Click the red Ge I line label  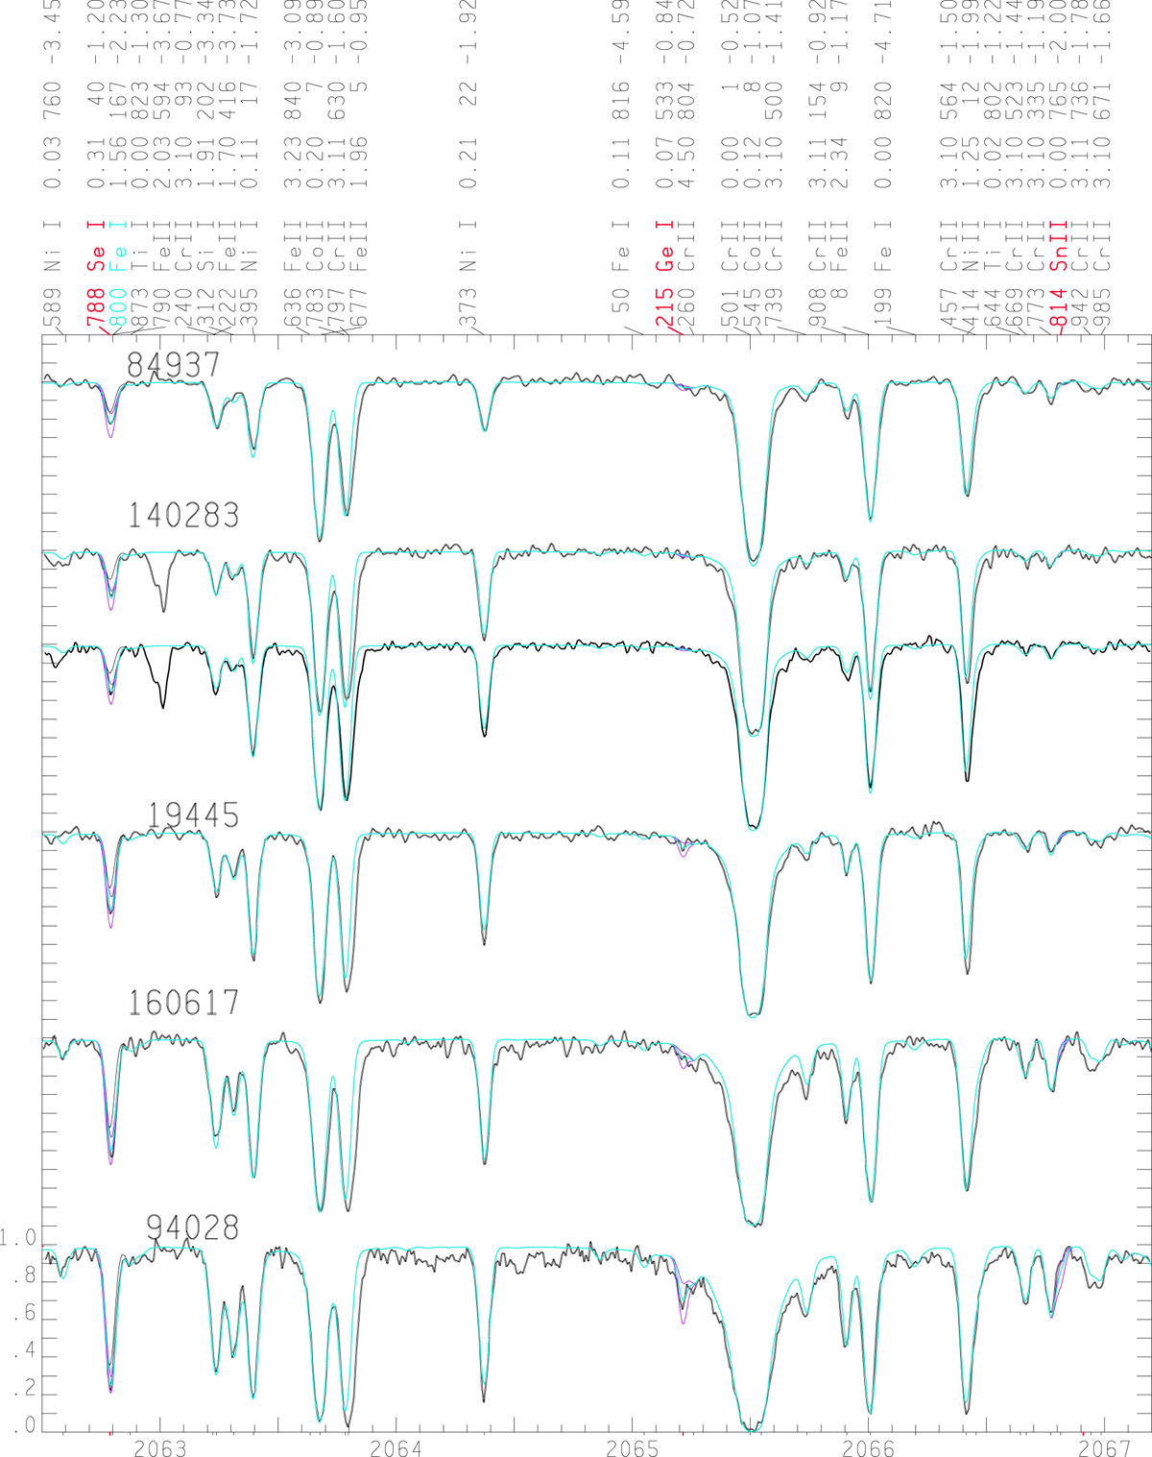coord(664,244)
